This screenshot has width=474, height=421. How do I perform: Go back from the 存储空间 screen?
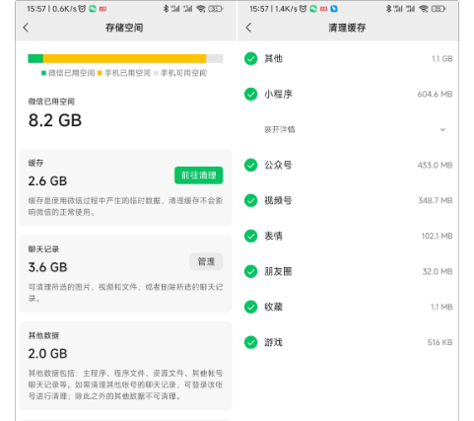click(x=26, y=28)
